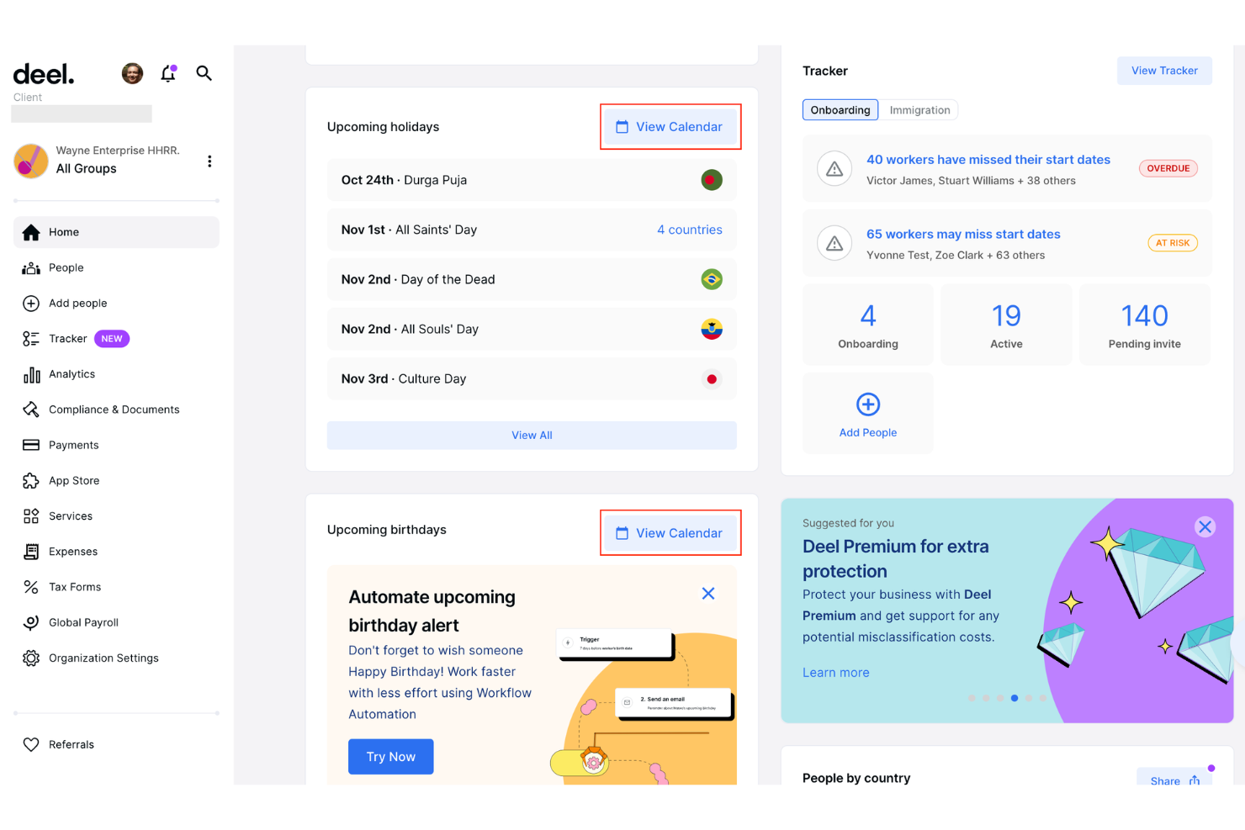Open the Analytics panel
The image size is (1245, 830).
(x=72, y=373)
